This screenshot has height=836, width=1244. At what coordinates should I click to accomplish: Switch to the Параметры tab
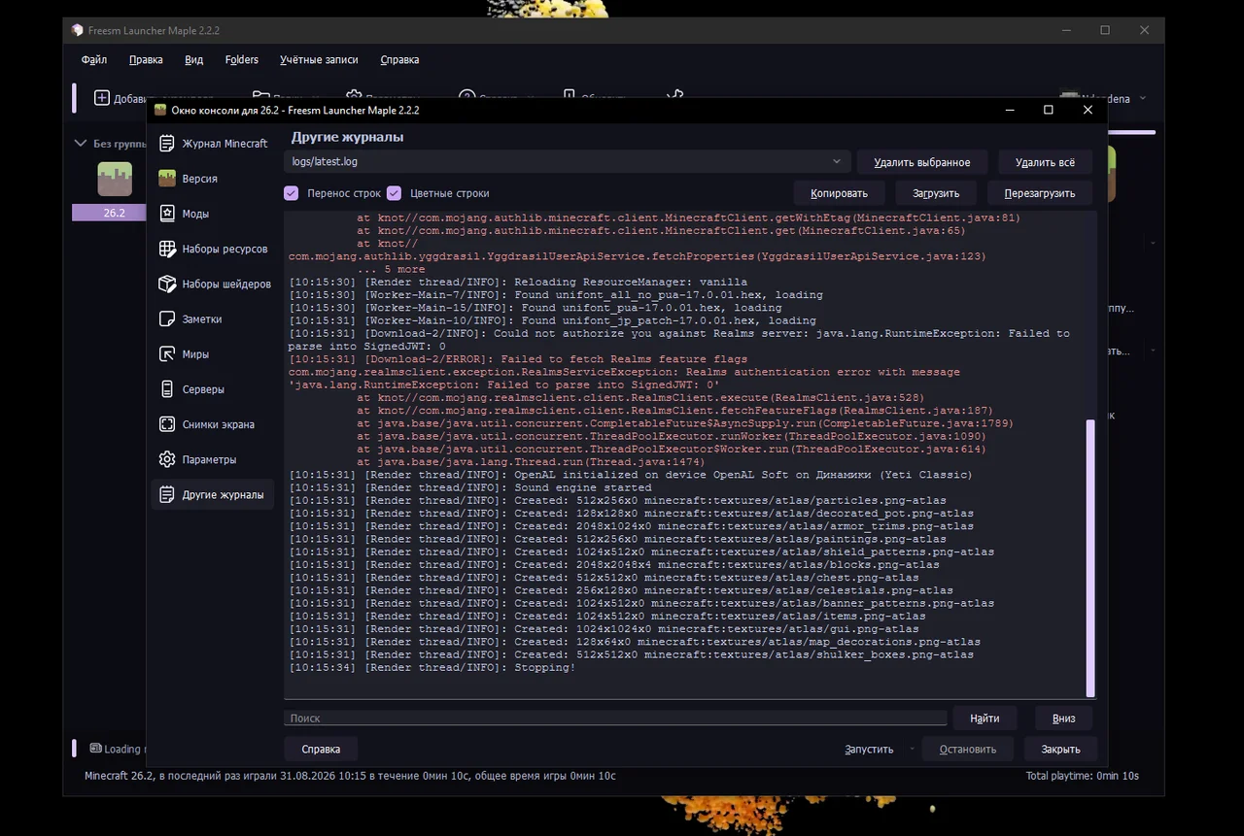click(212, 459)
